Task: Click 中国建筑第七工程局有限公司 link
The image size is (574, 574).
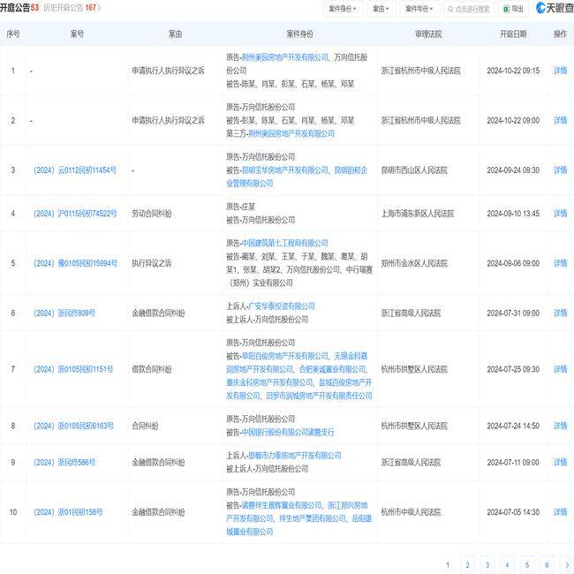Action: point(285,243)
